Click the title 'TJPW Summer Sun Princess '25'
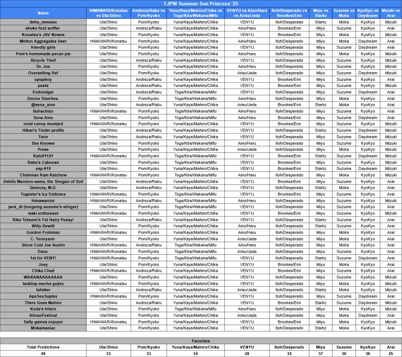 (x=201, y=4)
